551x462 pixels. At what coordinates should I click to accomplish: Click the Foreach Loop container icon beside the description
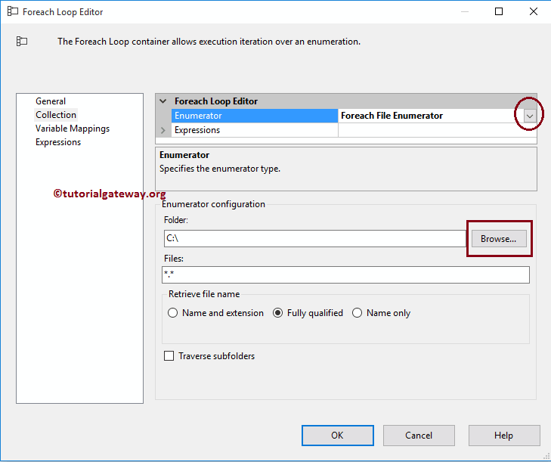point(22,42)
